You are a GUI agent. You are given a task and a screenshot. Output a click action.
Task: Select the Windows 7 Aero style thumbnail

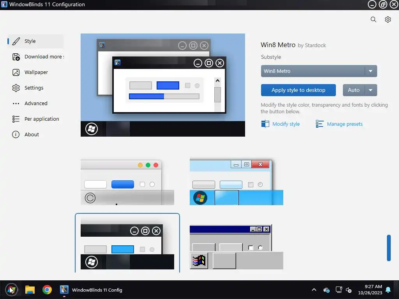coord(237,181)
